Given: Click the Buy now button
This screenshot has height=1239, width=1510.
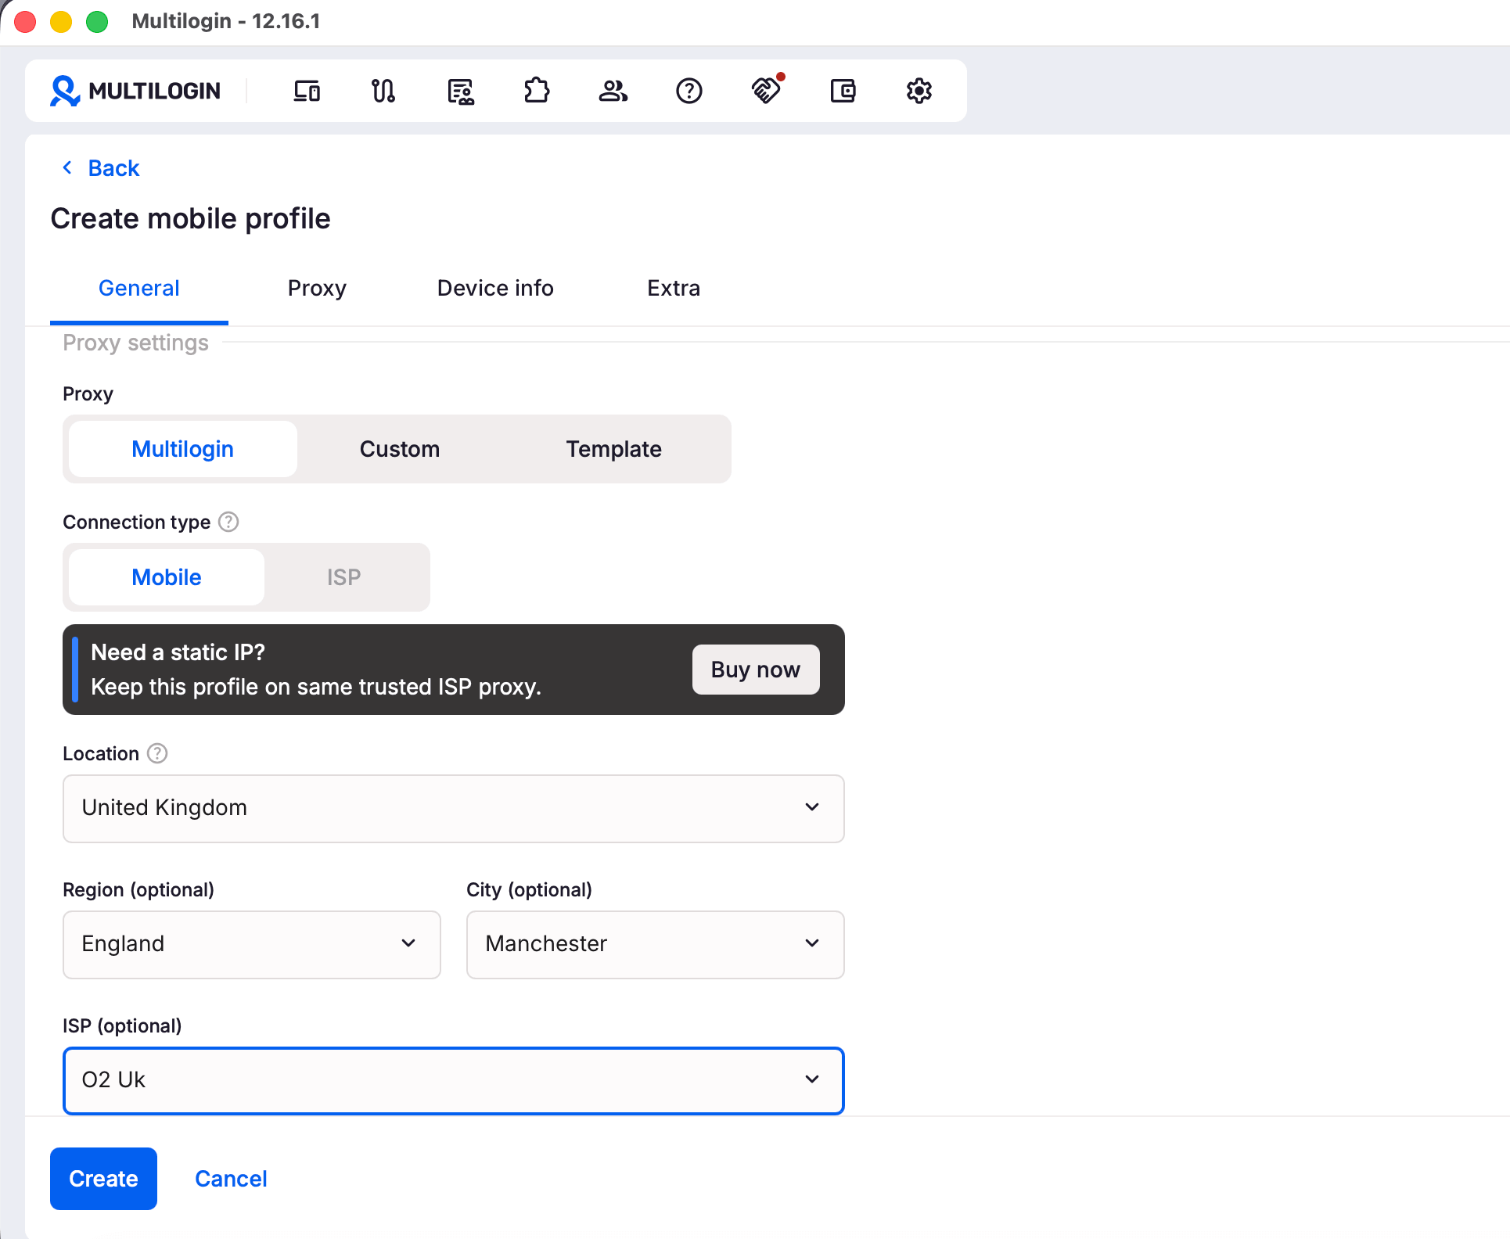Looking at the screenshot, I should 756,670.
